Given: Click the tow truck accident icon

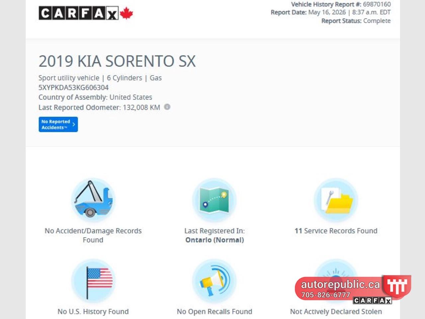Looking at the screenshot, I should click(x=93, y=200).
